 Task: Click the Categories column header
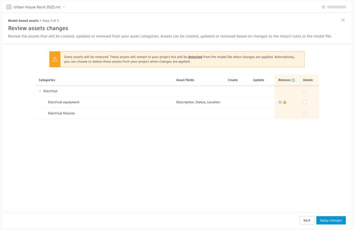46,80
